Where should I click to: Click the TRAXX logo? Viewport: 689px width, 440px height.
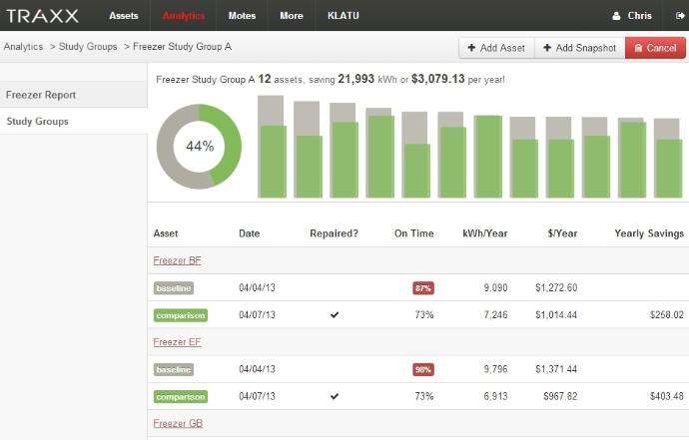click(x=43, y=16)
